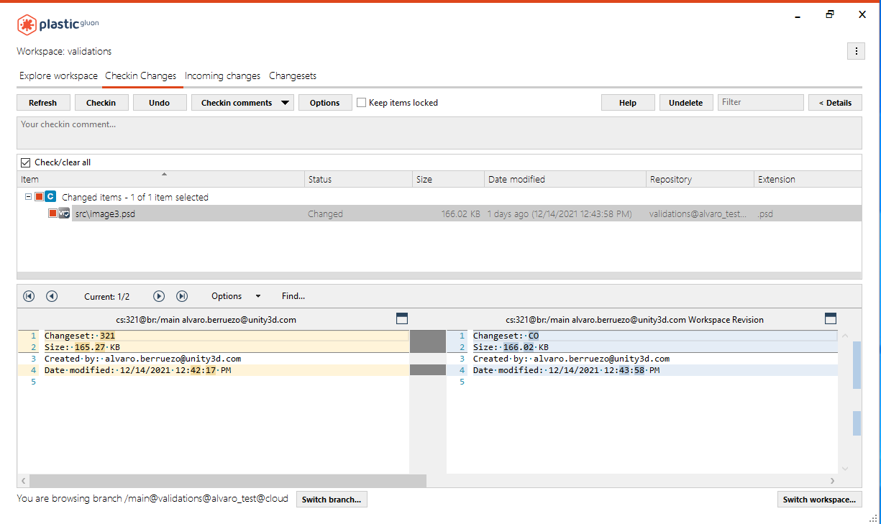Image resolution: width=881 pixels, height=524 pixels.
Task: Go to the previous difference
Action: [50, 295]
